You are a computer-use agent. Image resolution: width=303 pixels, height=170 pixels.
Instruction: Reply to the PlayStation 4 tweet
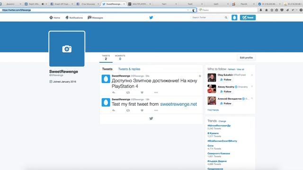pyautogui.click(x=114, y=93)
